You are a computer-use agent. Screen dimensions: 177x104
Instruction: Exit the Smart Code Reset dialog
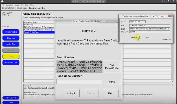pos(110,93)
